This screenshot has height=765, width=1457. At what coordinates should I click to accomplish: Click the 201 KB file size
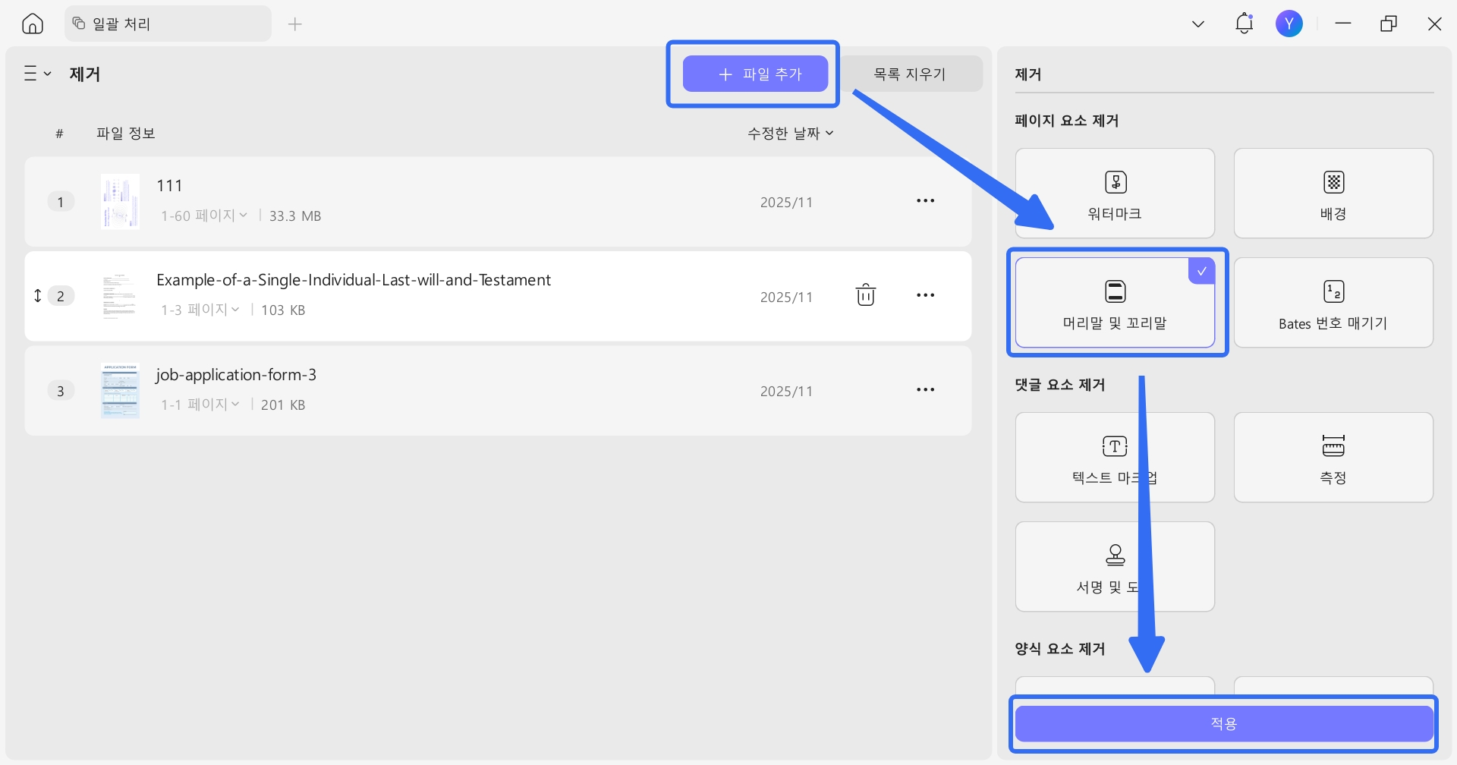[x=283, y=405]
